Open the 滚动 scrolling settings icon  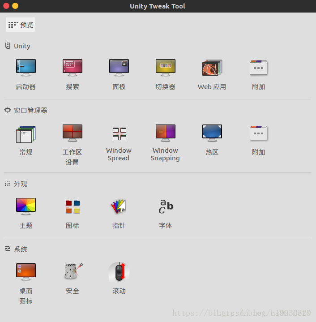coord(119,272)
